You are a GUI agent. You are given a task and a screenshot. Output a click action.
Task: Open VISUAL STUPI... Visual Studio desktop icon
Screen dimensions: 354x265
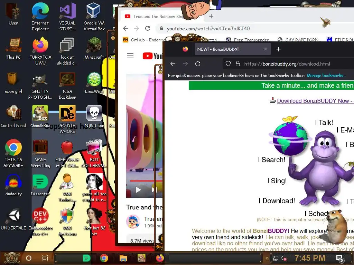pyautogui.click(x=67, y=17)
